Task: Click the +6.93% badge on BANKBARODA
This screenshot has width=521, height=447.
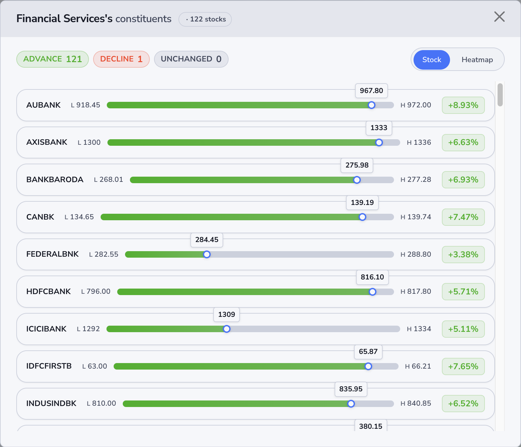Action: click(x=463, y=180)
